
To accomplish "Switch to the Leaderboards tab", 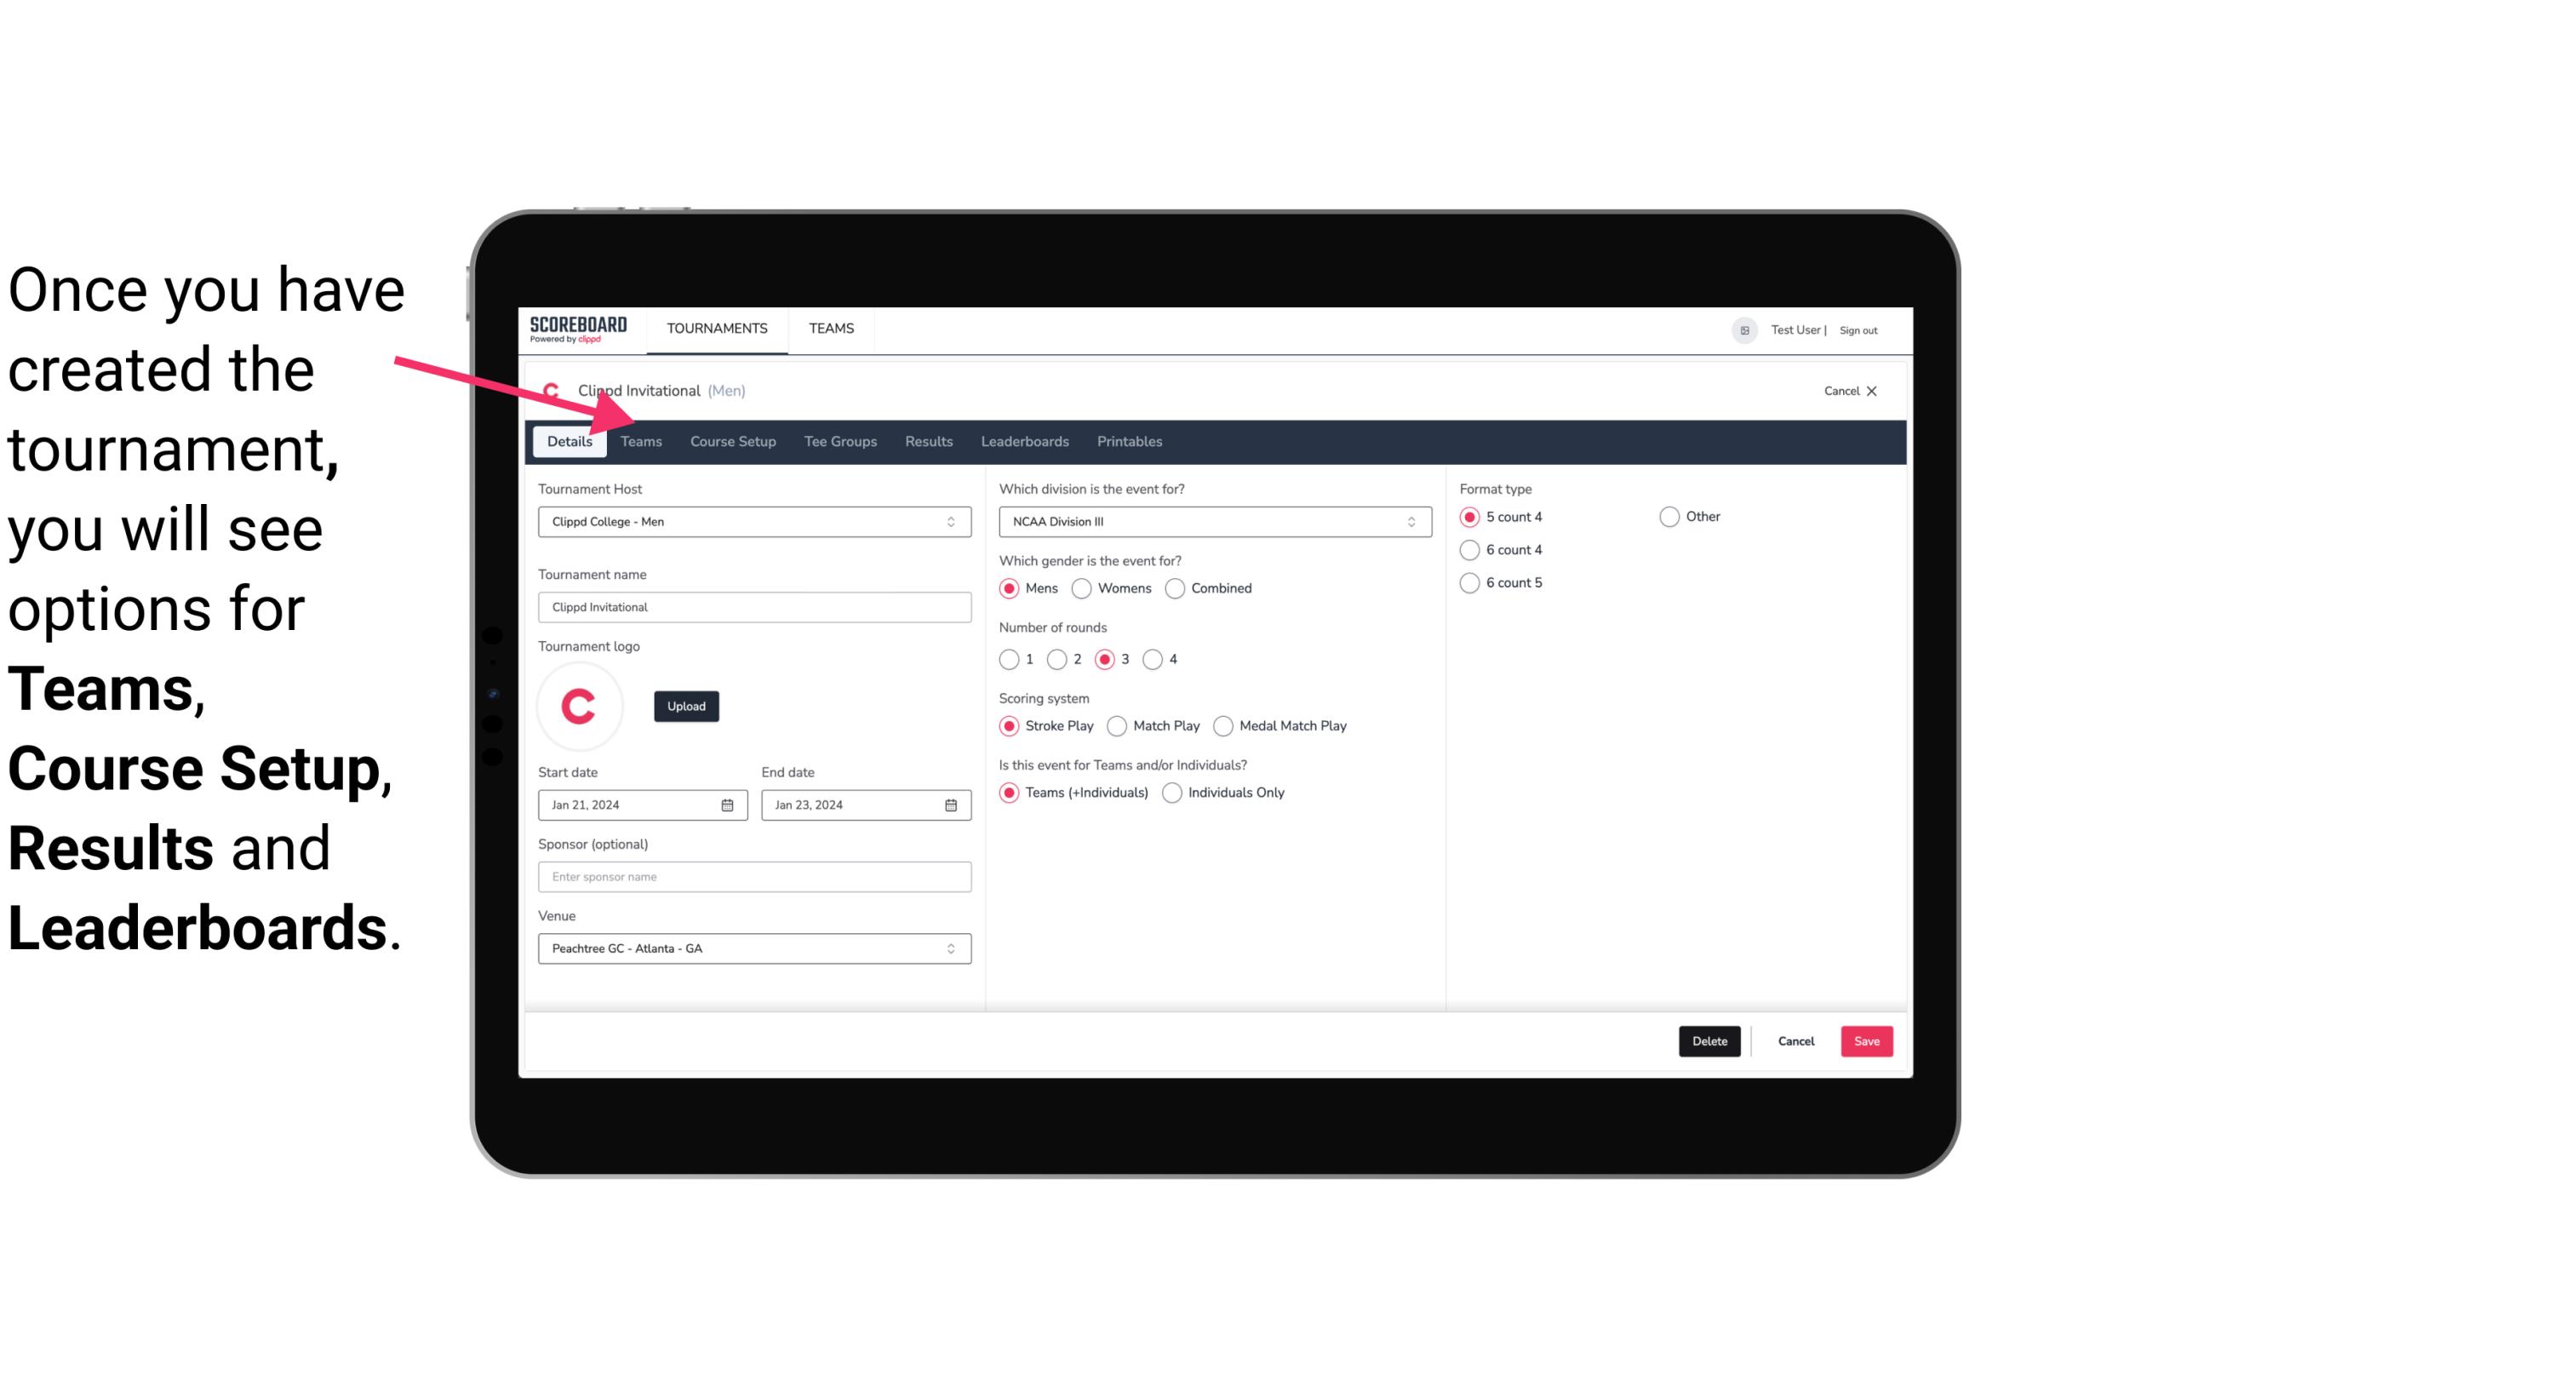I will coord(1023,440).
